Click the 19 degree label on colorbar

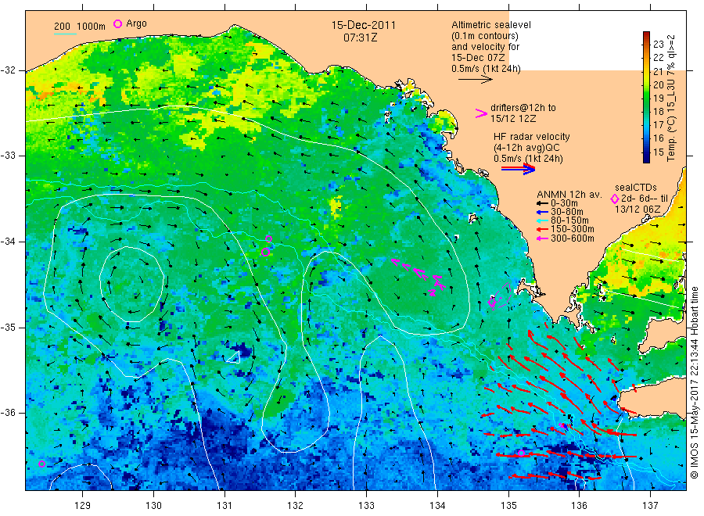click(658, 99)
